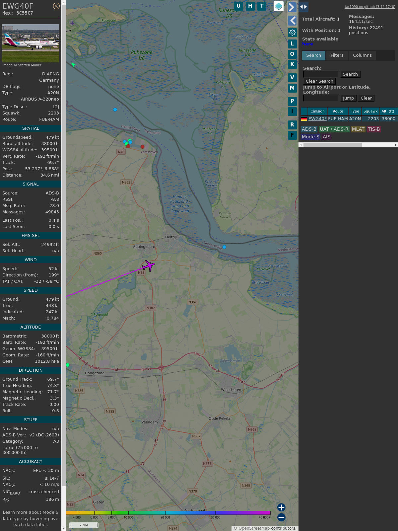Click the German flag in aircraft row
Viewport: 398px width, 531px height.
tap(304, 119)
